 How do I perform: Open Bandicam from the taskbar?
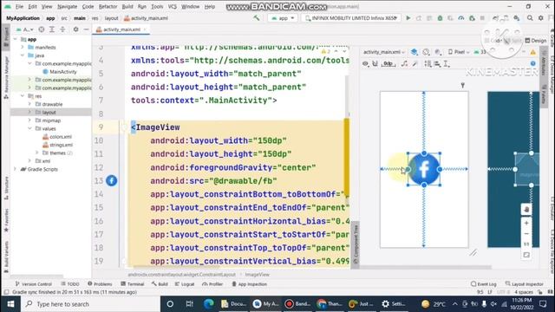297,304
